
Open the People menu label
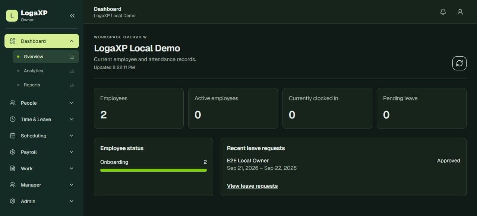pyautogui.click(x=29, y=103)
